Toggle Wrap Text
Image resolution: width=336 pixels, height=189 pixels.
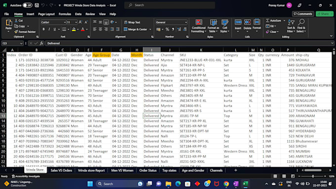pos(132,22)
